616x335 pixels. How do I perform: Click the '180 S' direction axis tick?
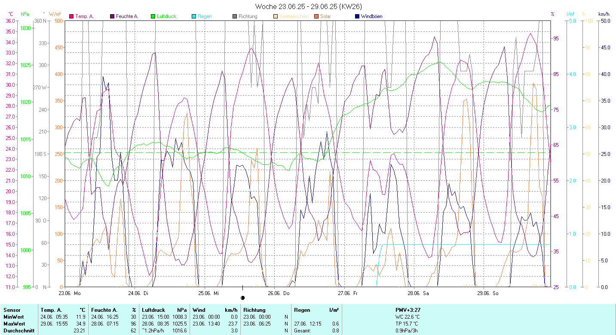click(x=41, y=154)
